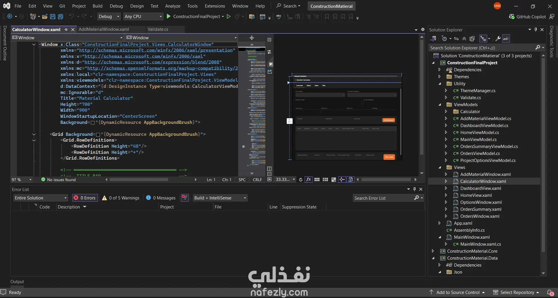
Task: Toggle 0 Errors filter button
Action: [85, 198]
